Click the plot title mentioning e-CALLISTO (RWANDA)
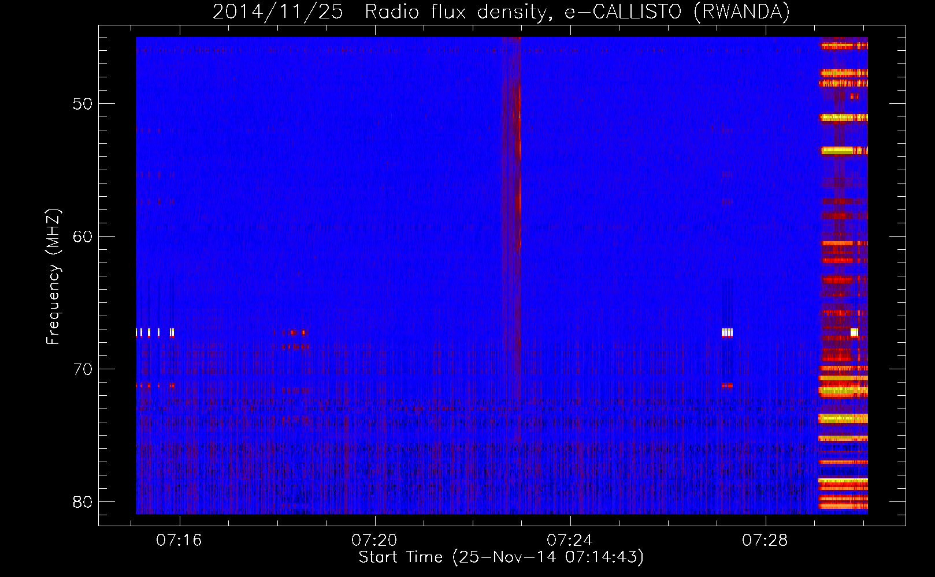 [x=501, y=12]
